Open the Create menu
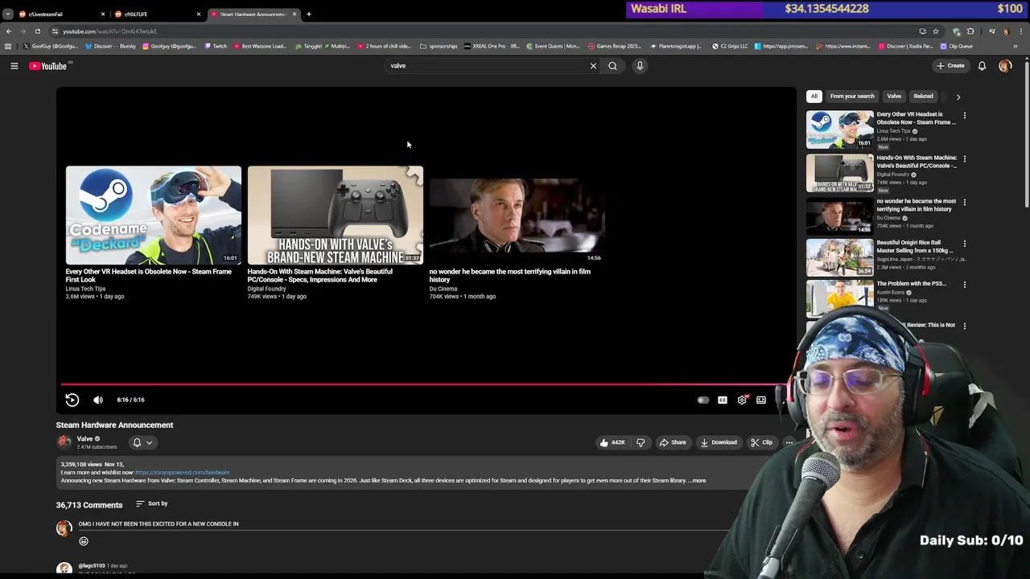1030x579 pixels. point(950,66)
